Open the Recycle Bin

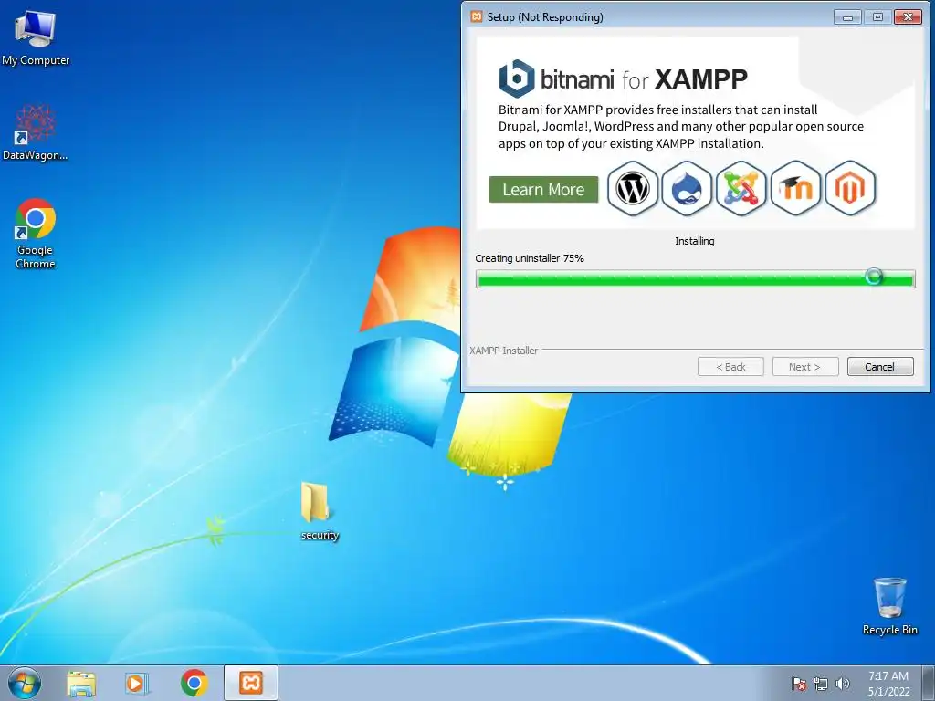point(889,606)
